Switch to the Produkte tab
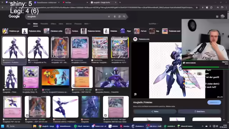This screenshot has height=129, width=229. [44, 24]
